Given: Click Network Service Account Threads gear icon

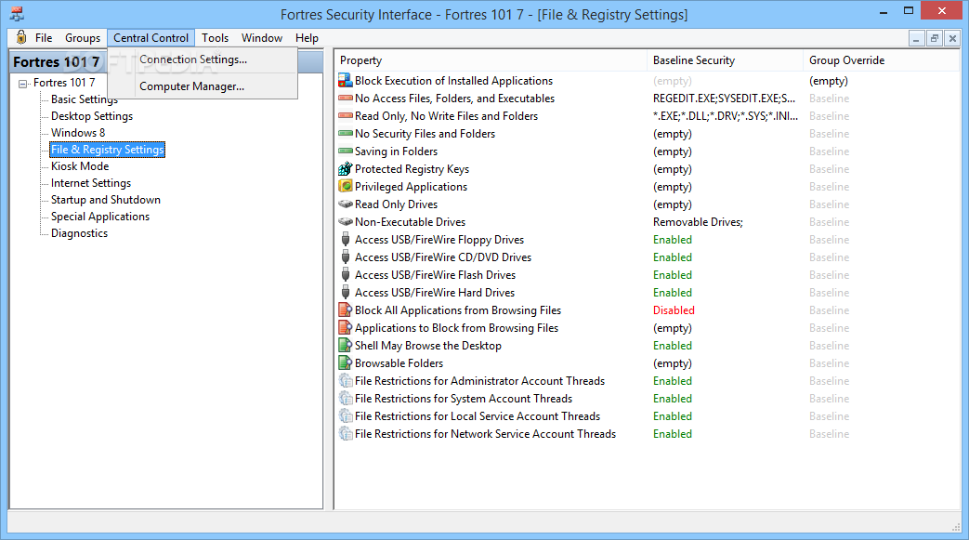Looking at the screenshot, I should point(346,434).
